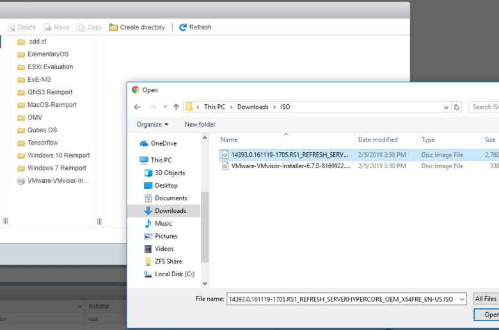Open the OMV folder
The width and height of the screenshot is (499, 330).
[x=29, y=118]
